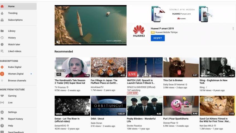
Task: Unmute the Huawei ad video
Action: click(58, 42)
